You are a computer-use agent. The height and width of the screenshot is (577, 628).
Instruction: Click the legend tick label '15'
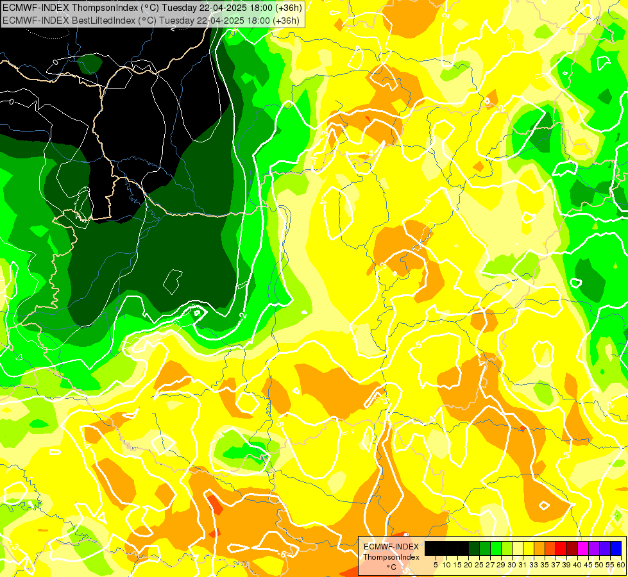click(x=457, y=565)
